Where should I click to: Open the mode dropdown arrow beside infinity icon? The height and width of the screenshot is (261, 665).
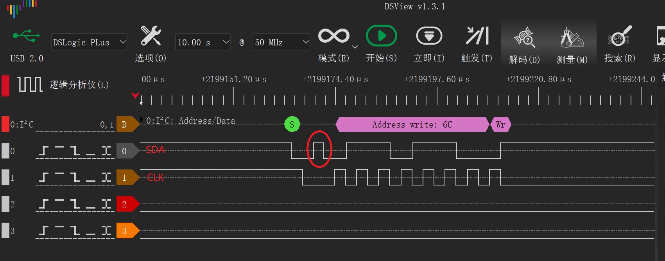point(355,47)
